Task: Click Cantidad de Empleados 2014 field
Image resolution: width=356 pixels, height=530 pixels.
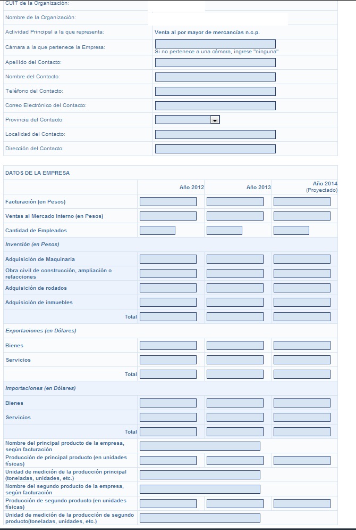Action: pyautogui.click(x=291, y=231)
